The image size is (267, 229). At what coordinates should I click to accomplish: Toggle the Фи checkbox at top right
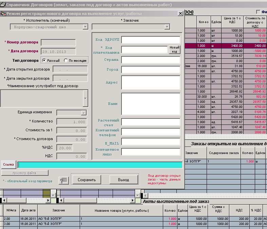coord(258,12)
